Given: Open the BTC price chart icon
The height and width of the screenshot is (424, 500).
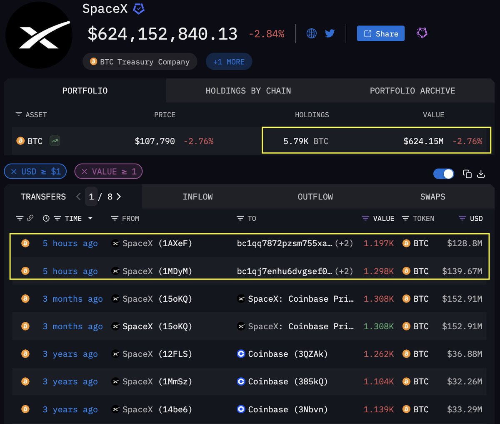Looking at the screenshot, I should coord(55,141).
